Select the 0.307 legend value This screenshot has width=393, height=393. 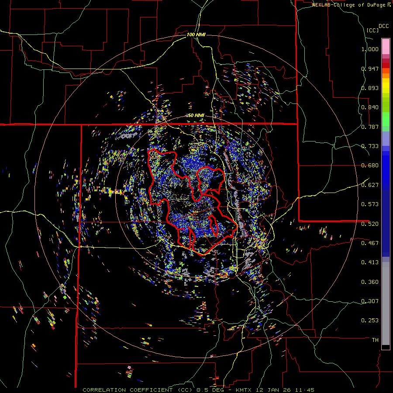pyautogui.click(x=370, y=301)
